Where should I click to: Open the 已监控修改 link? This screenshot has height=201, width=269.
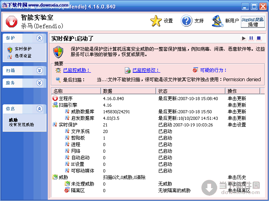(x=146, y=70)
